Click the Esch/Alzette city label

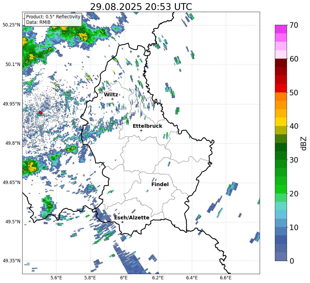(x=132, y=218)
